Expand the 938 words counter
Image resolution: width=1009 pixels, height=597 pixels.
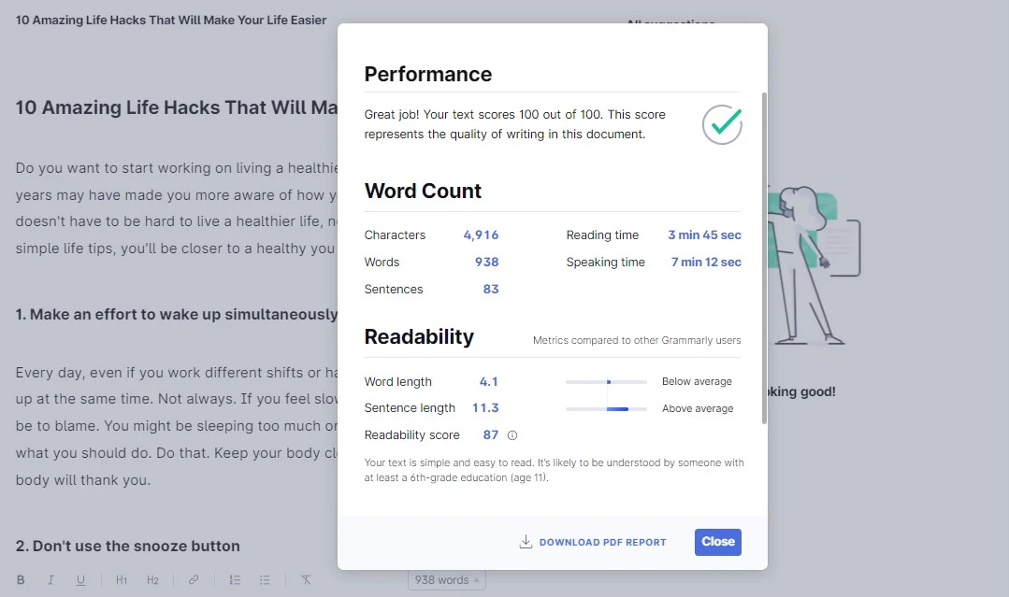point(446,579)
